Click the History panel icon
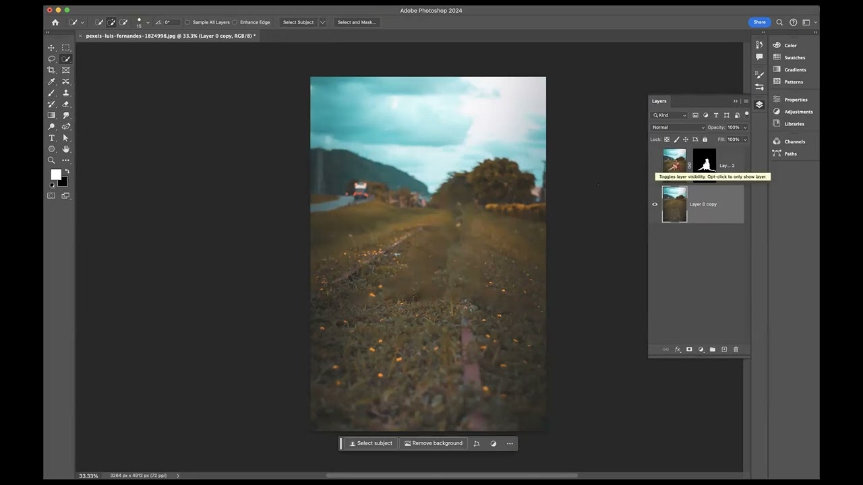The width and height of the screenshot is (863, 485). pyautogui.click(x=759, y=46)
